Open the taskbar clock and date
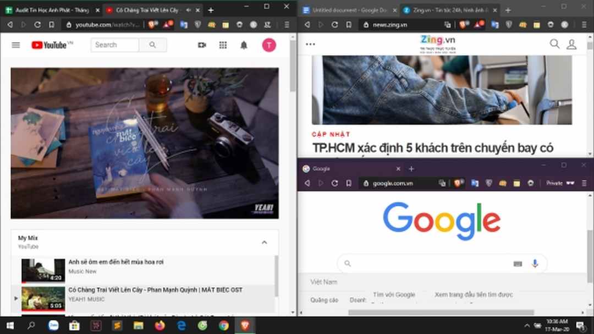The height and width of the screenshot is (334, 594). [557, 325]
